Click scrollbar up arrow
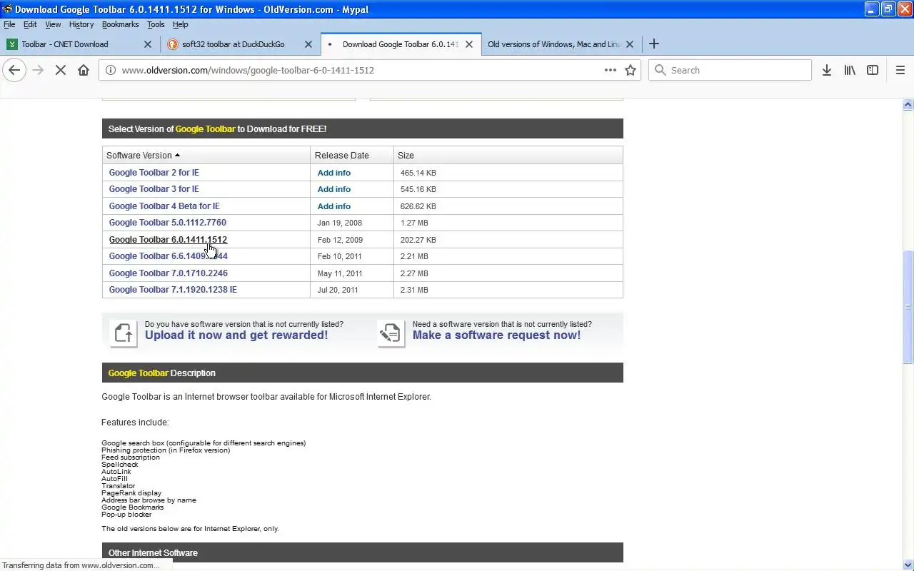The image size is (914, 571). pyautogui.click(x=908, y=104)
